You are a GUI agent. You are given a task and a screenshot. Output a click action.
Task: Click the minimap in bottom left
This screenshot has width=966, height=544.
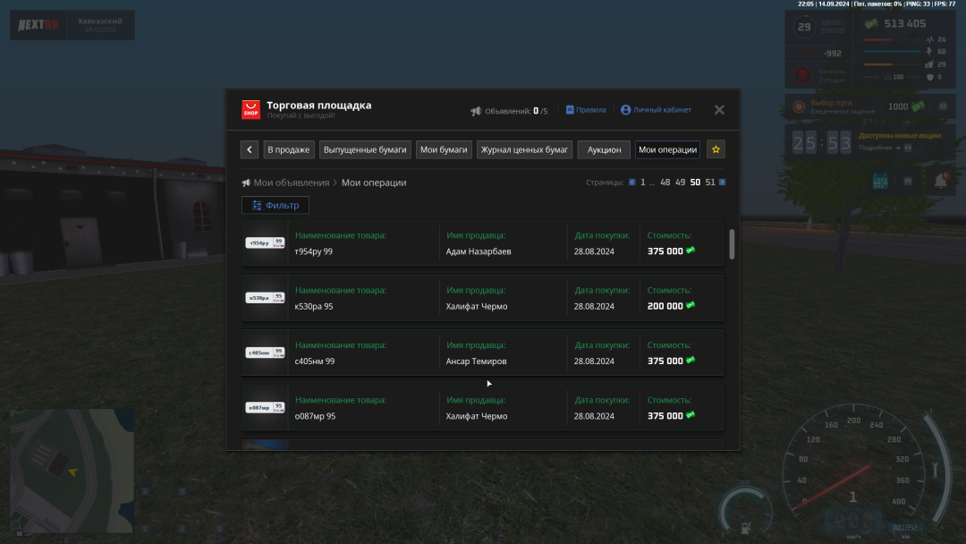tap(72, 471)
